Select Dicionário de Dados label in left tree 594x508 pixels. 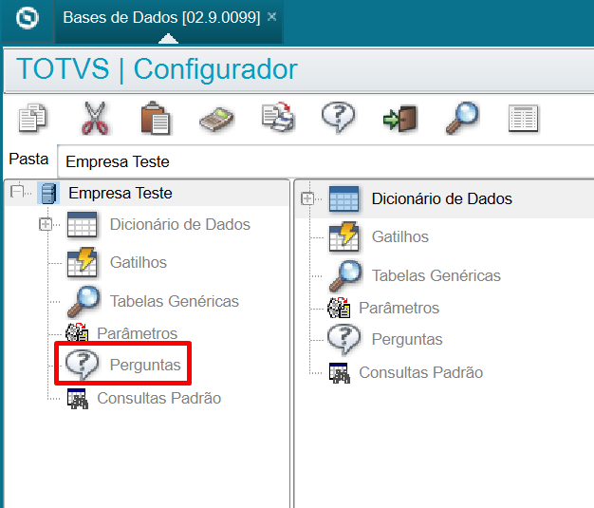(180, 224)
